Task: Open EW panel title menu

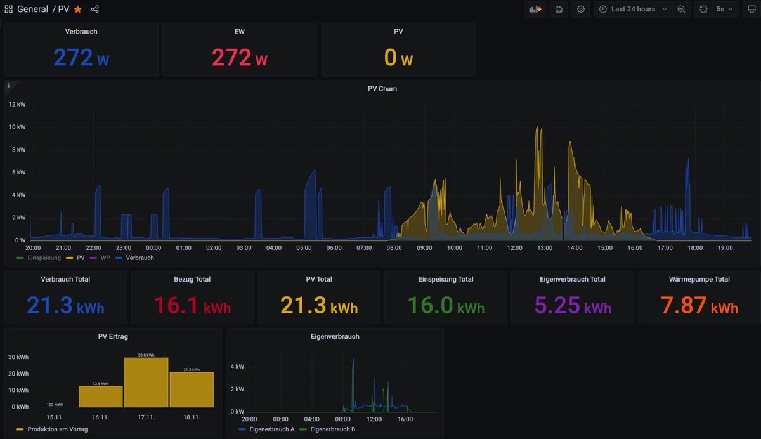Action: point(239,31)
